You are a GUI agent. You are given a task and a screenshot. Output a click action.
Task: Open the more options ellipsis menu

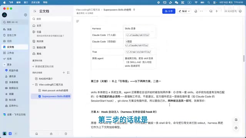201,11
